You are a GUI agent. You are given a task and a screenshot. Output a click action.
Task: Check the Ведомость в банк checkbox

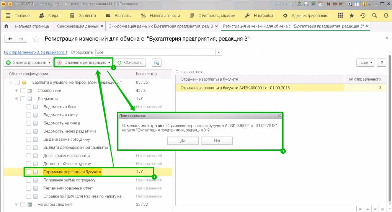pyautogui.click(x=28, y=107)
